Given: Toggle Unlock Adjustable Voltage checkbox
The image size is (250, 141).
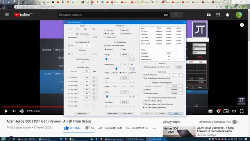Looking at the screenshot, I should coord(105,45).
